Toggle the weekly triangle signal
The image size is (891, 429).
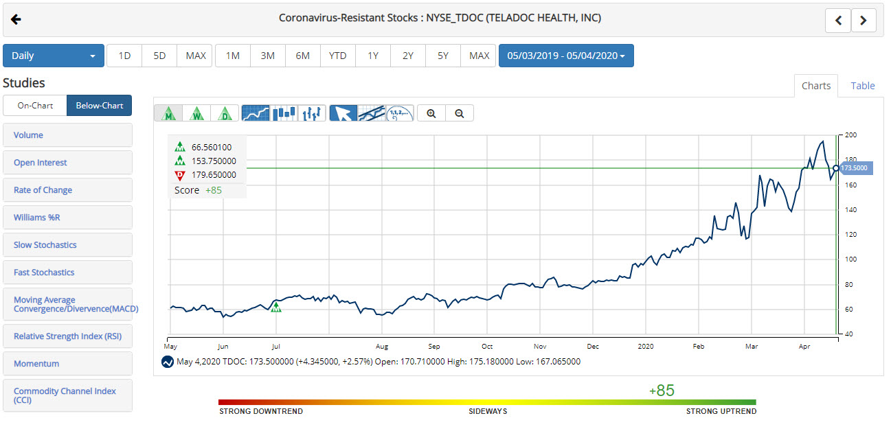pyautogui.click(x=196, y=113)
